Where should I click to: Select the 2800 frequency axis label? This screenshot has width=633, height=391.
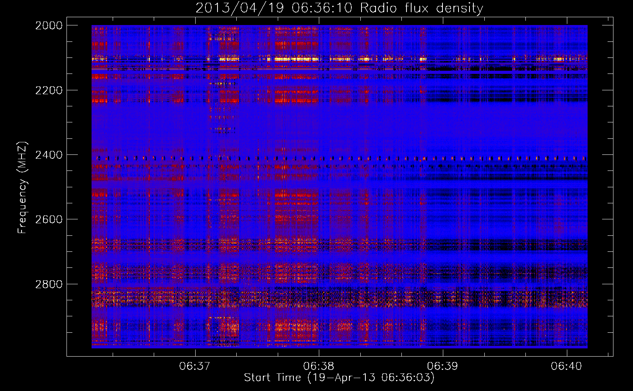coord(49,284)
